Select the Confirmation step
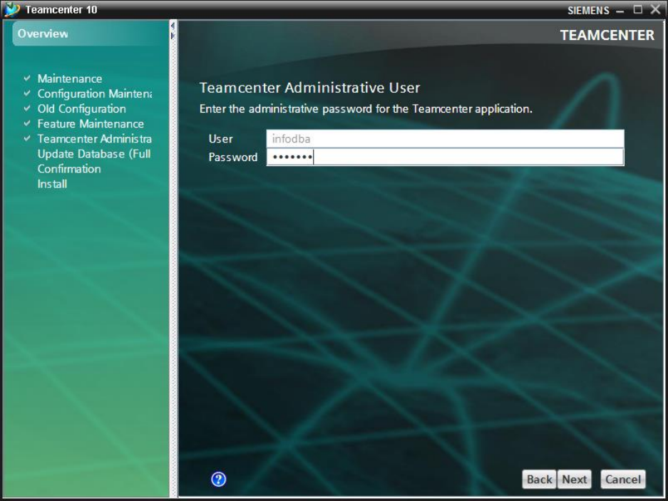Image resolution: width=668 pixels, height=501 pixels. tap(69, 169)
